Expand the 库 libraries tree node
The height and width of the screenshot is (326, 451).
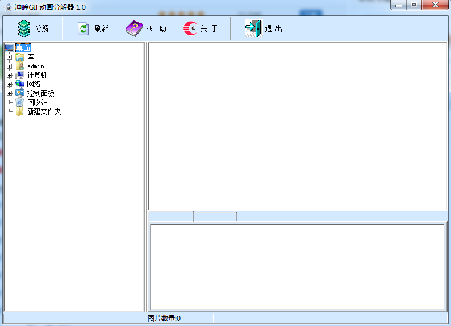(9, 57)
